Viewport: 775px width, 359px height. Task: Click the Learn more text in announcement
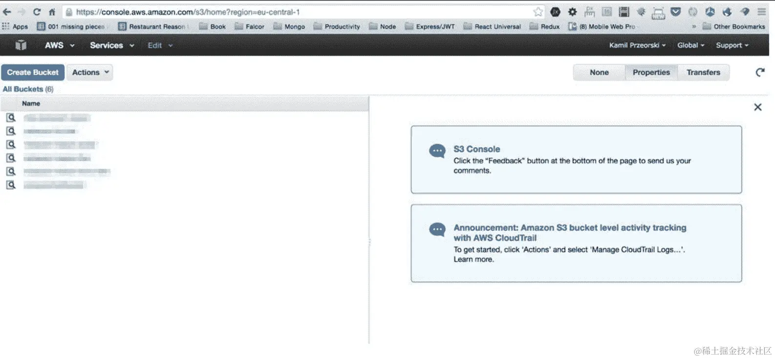[474, 259]
